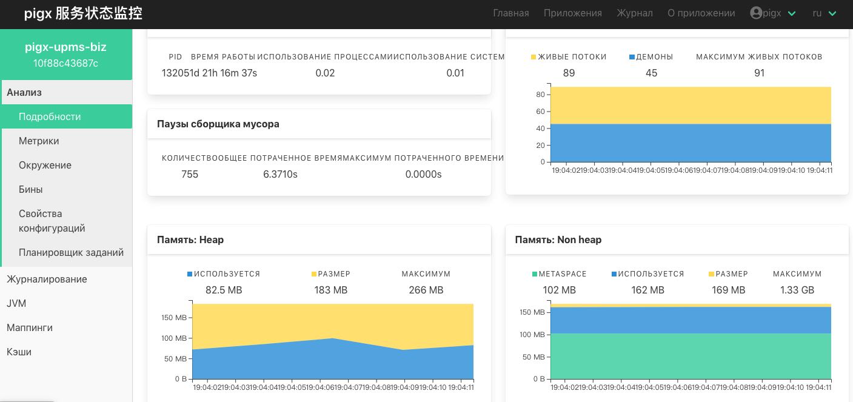Expand the JVM sidebar section
Viewport: 853px width, 402px height.
[x=66, y=303]
